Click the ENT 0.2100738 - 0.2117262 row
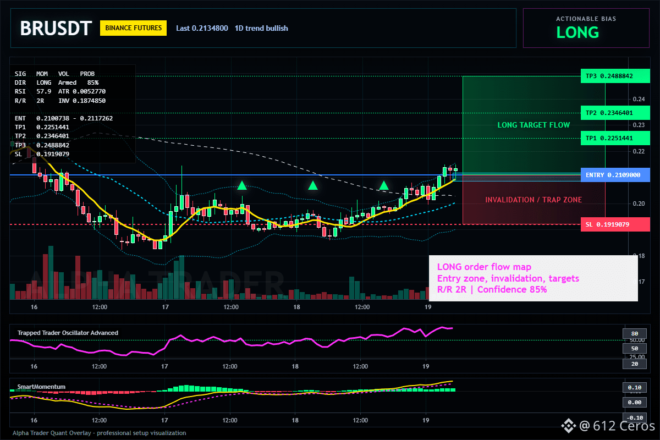The height and width of the screenshot is (440, 660). point(64,118)
